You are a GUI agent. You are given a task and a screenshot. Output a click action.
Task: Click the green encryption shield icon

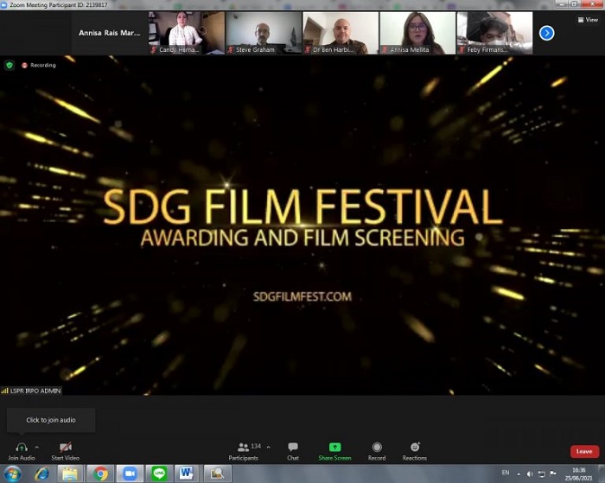click(10, 65)
